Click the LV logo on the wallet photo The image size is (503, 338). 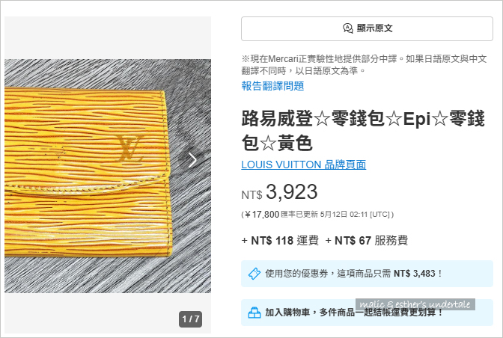tap(130, 148)
